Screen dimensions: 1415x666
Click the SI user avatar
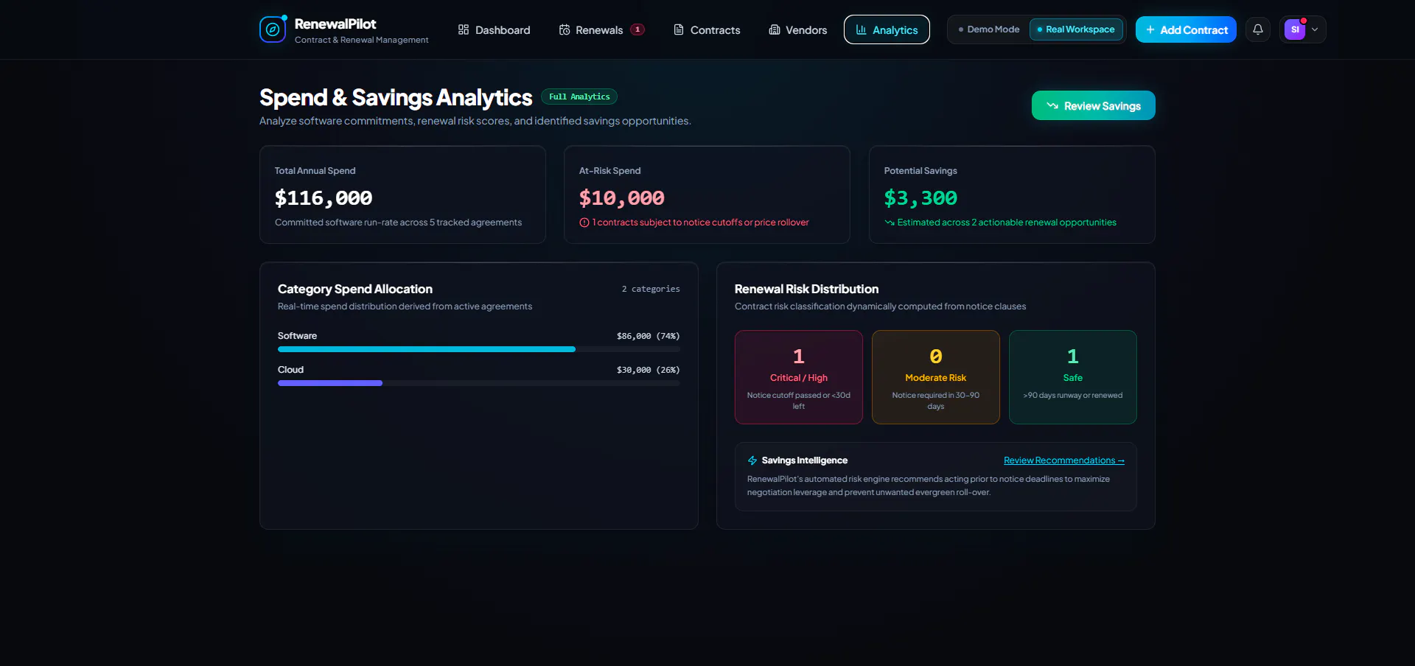[x=1295, y=29]
